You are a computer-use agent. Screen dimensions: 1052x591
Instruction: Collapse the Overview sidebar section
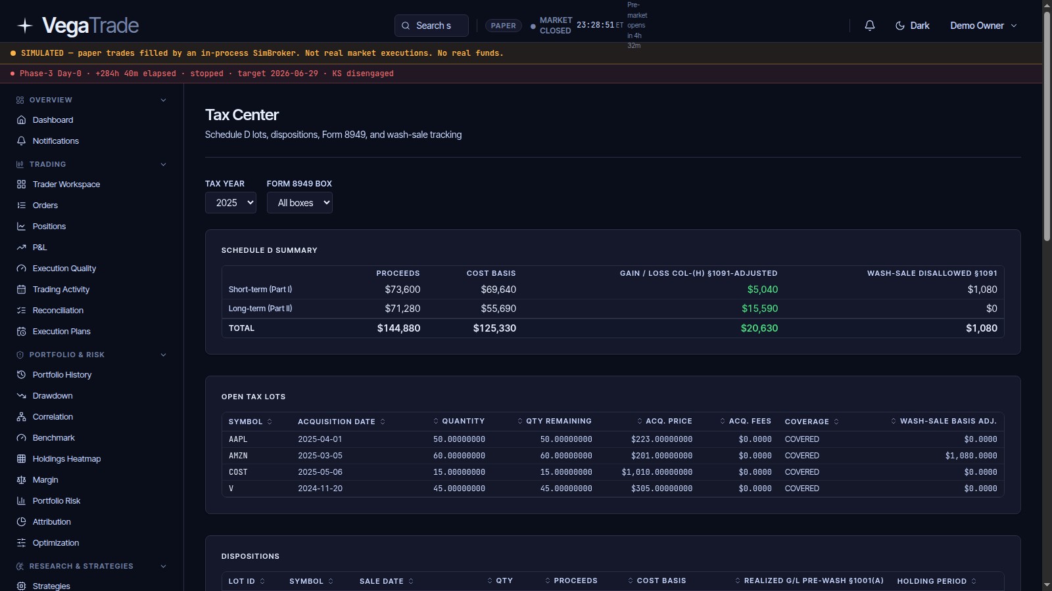pos(163,100)
